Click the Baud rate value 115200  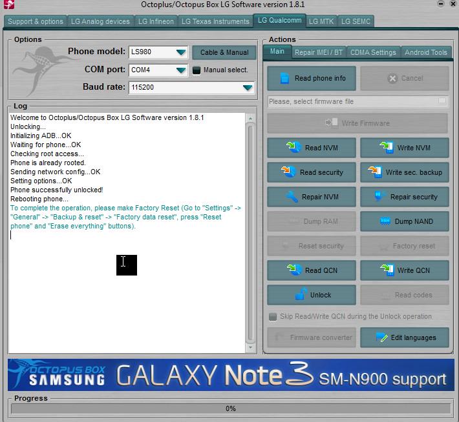[x=143, y=87]
